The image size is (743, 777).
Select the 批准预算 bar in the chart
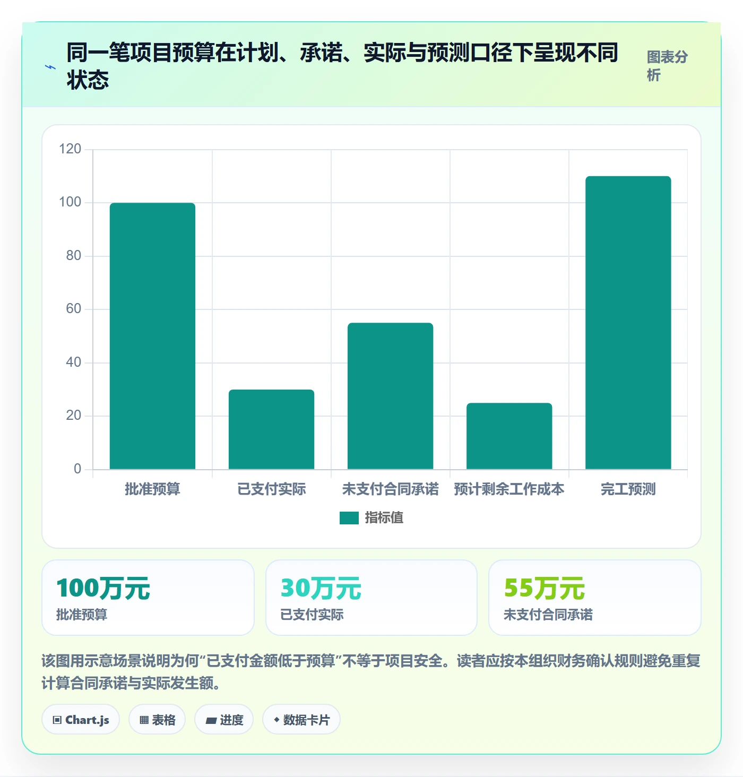click(x=152, y=336)
